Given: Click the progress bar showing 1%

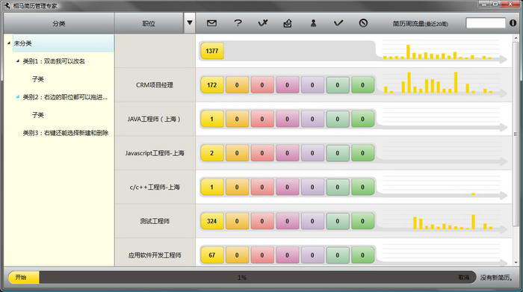Looking at the screenshot, I should (242, 277).
